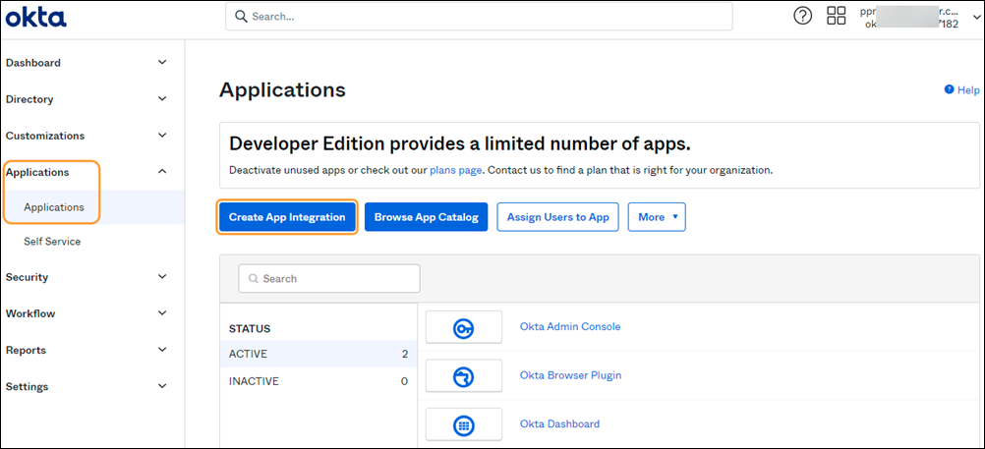The image size is (985, 449).
Task: Click the Okta Dashboard app icon
Action: coord(464,424)
